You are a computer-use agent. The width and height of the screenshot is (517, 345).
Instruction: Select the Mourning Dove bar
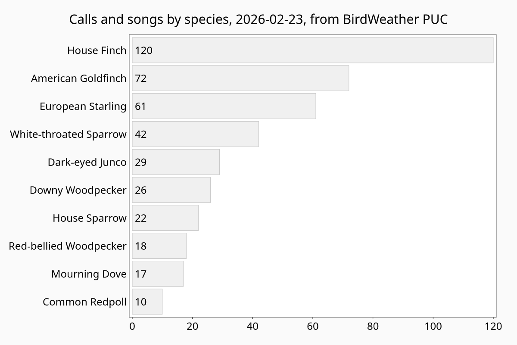[158, 274]
